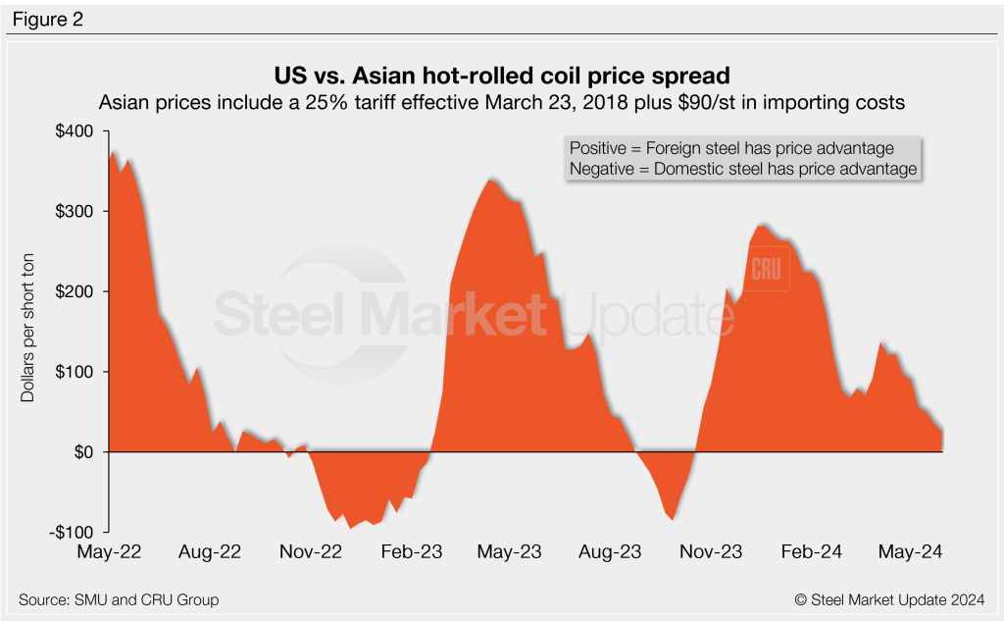
Task: Click the Steel Market Update watermark text
Action: point(461,314)
